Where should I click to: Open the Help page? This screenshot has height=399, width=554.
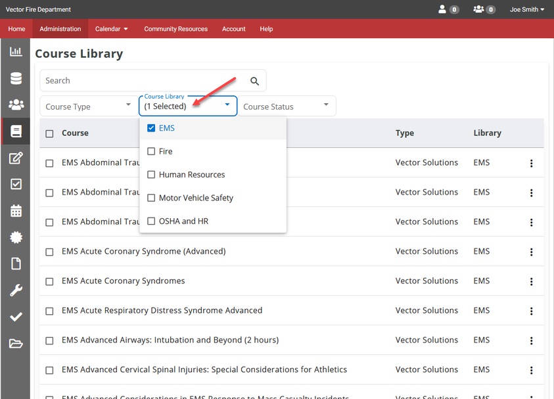pos(266,29)
